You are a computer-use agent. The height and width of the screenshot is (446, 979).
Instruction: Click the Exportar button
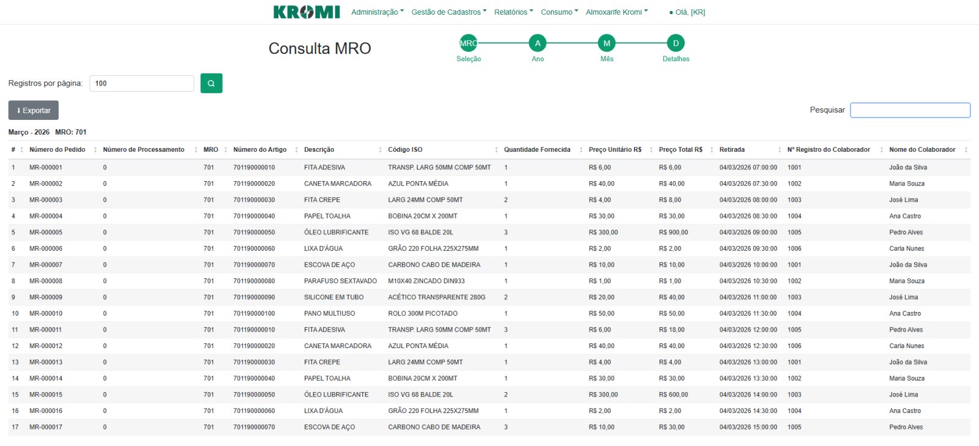pyautogui.click(x=34, y=111)
